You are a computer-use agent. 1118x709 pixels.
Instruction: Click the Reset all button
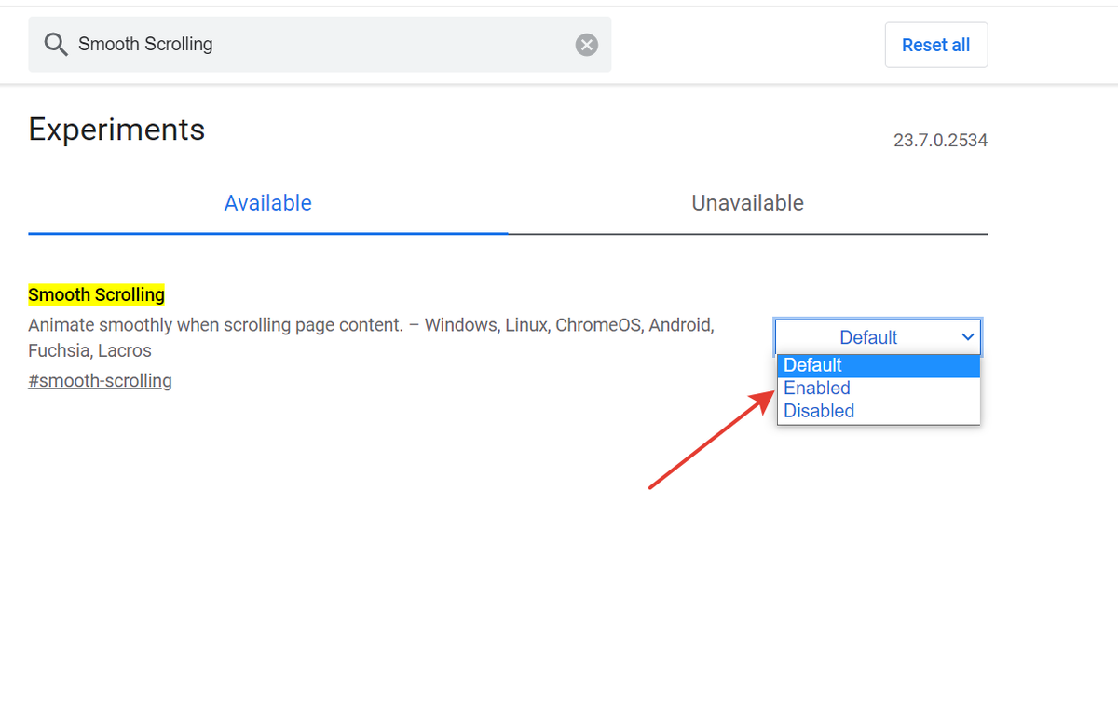936,45
